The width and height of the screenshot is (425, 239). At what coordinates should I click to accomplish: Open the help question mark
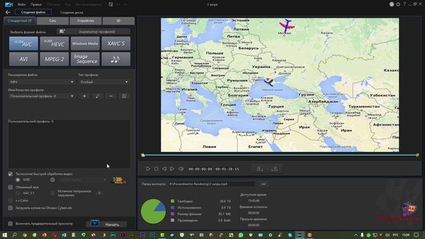point(404,5)
